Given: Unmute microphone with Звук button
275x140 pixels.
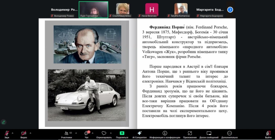Looking at the screenshot, I should point(7,134).
